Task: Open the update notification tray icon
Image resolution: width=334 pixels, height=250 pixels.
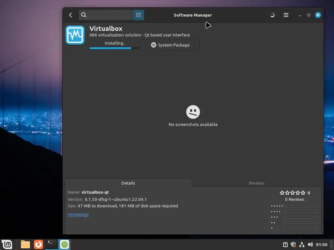Action: point(285,245)
